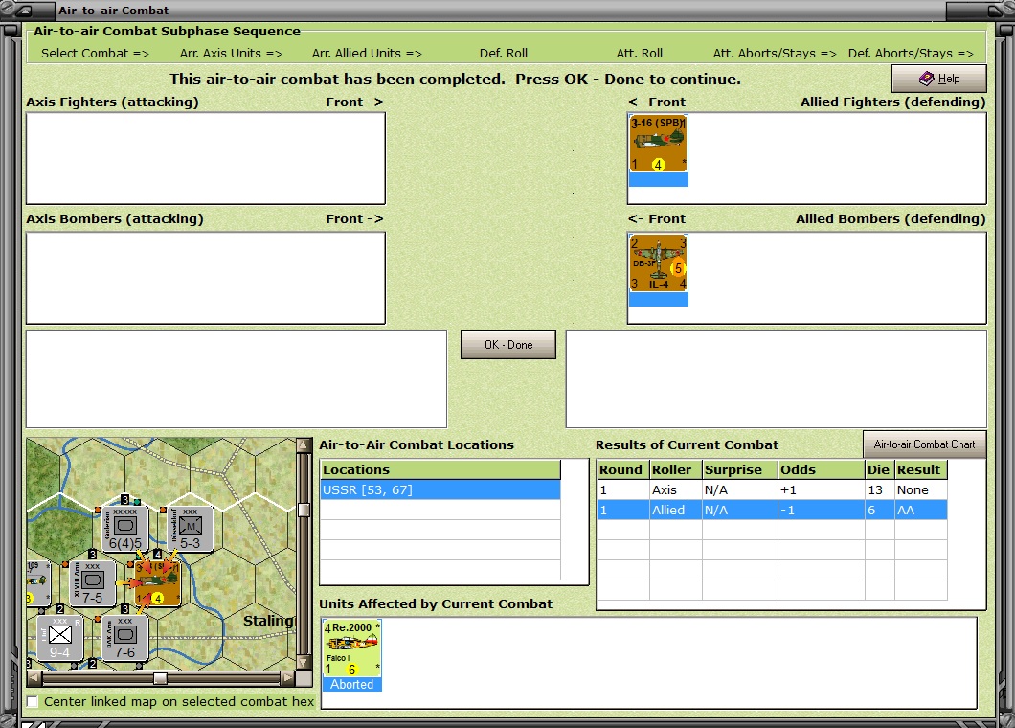
Task: Click the 'Att. Aborts/Stays =>' subphase step
Action: tap(775, 53)
